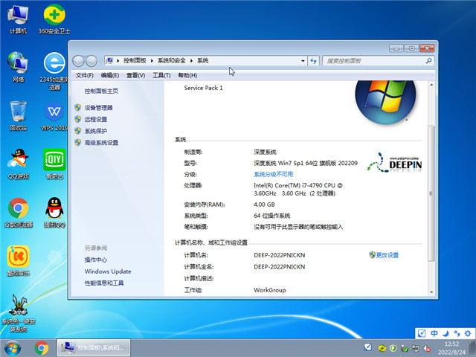Click the 360 tray icon
476x357 pixels.
(382, 348)
